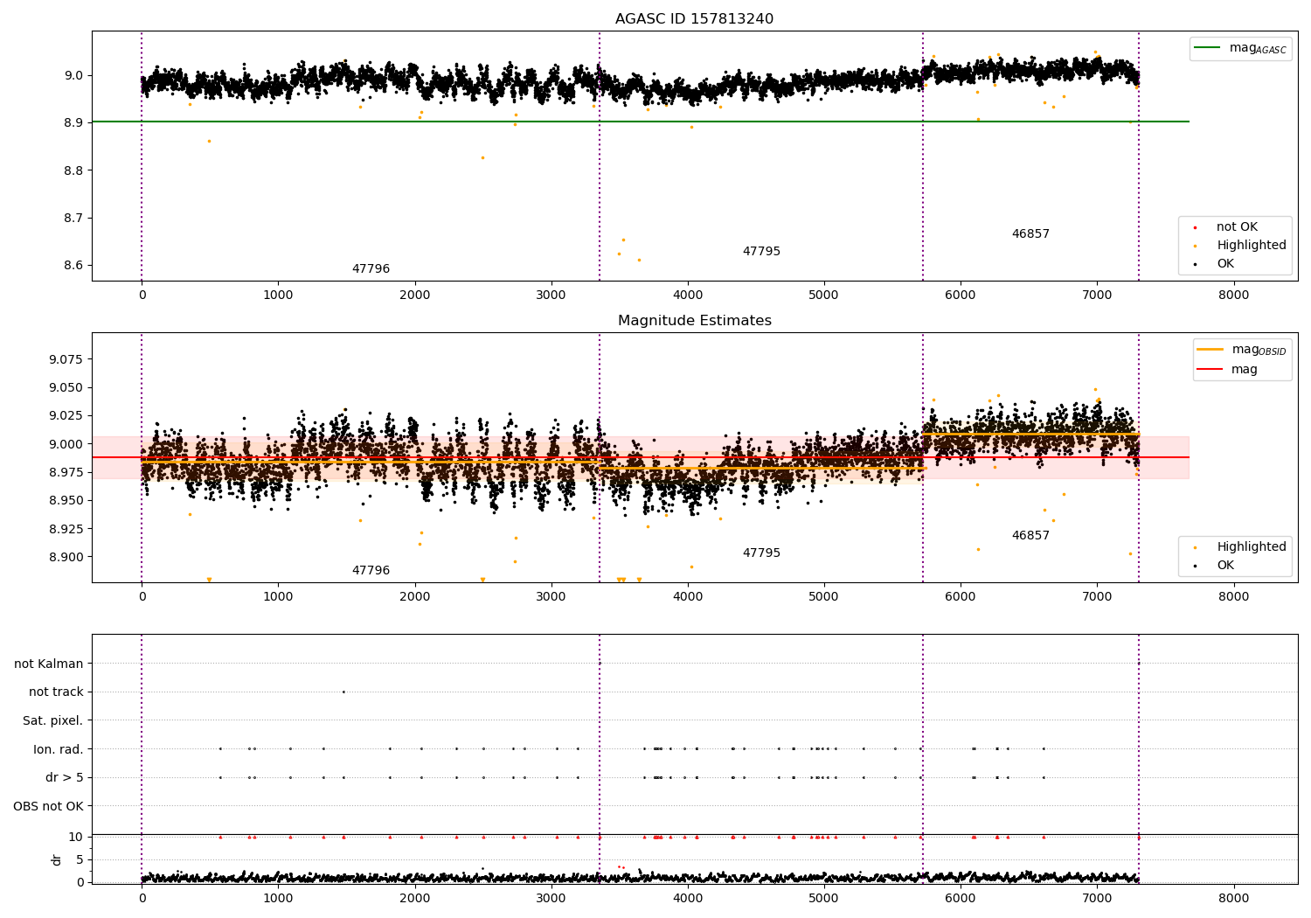
Task: Select "not OK" legend entry in top plot
Action: click(x=1237, y=227)
